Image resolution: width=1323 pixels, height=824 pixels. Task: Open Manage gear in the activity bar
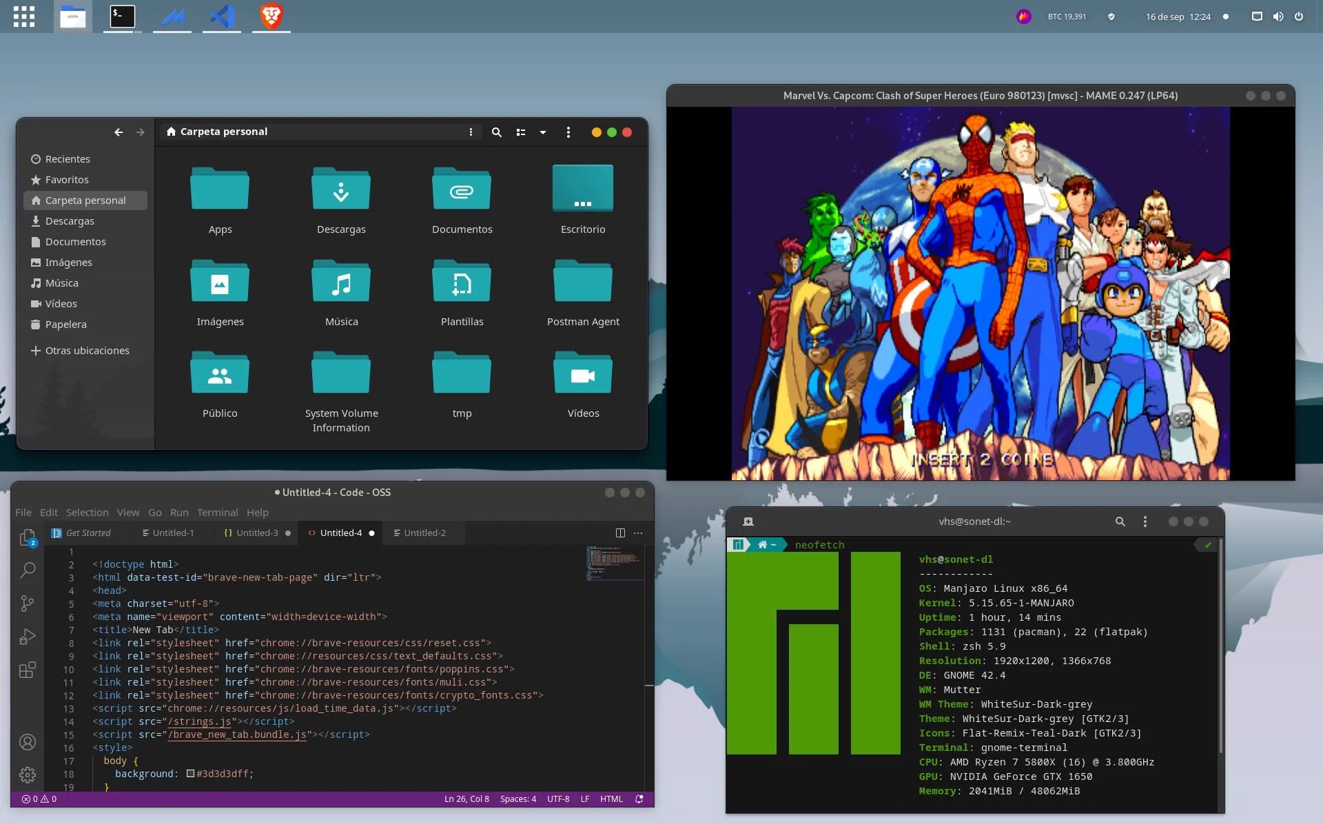point(28,775)
